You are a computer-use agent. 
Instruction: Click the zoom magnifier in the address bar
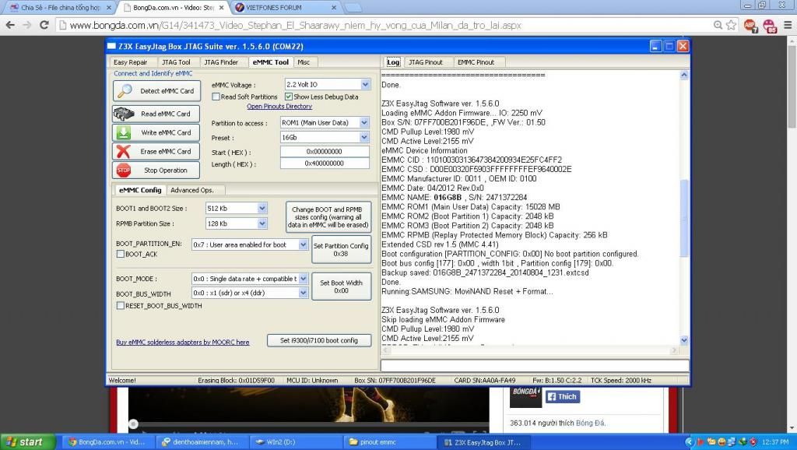click(x=718, y=25)
